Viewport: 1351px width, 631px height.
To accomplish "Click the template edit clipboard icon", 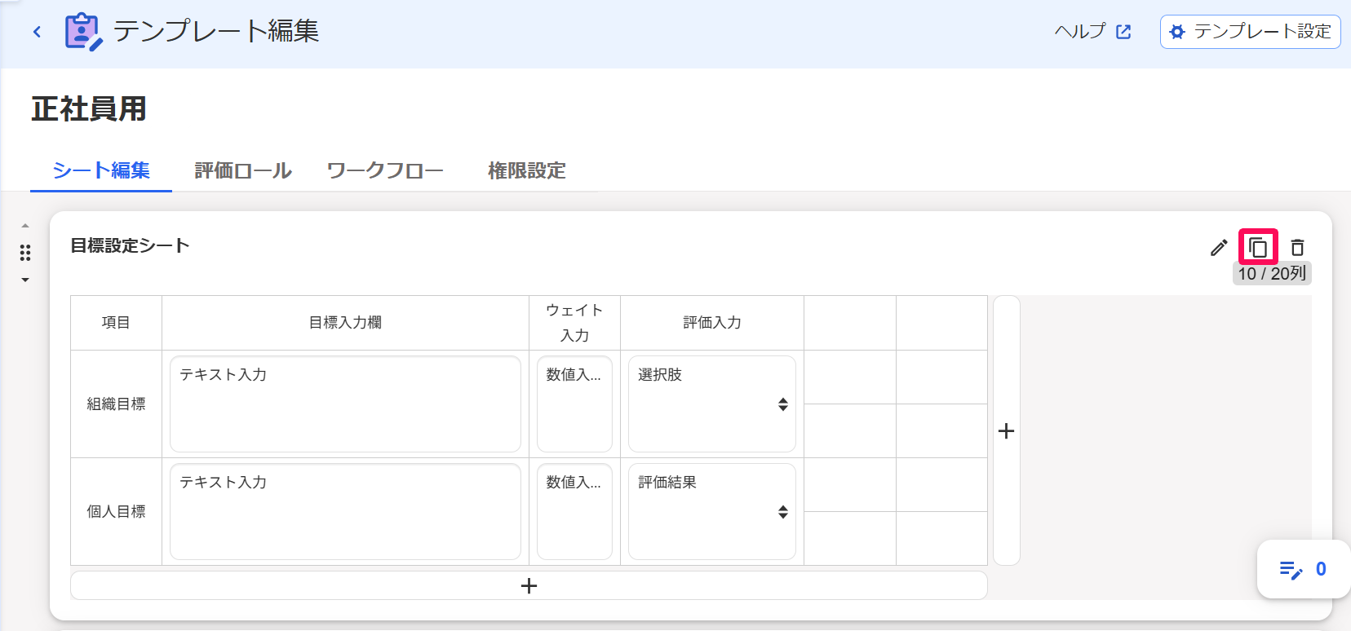I will click(83, 32).
